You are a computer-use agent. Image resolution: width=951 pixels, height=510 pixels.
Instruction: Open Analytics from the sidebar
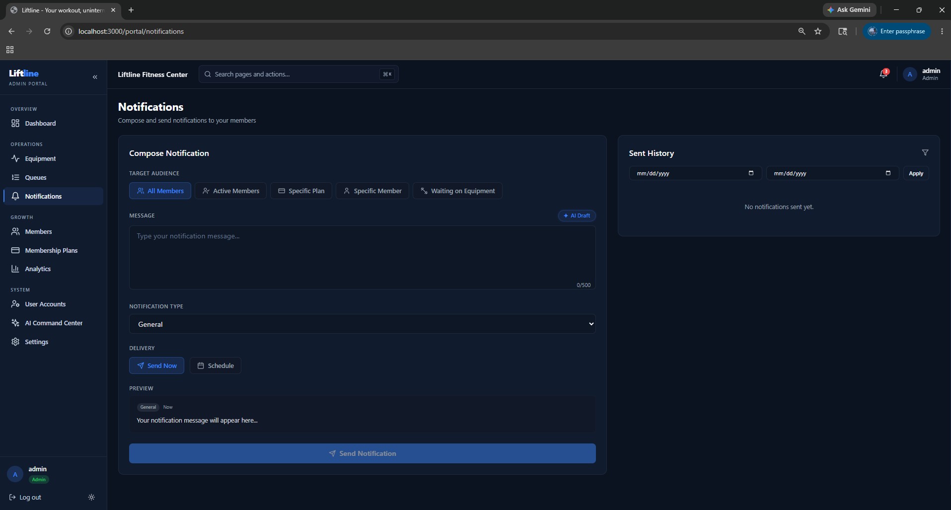[53, 269]
